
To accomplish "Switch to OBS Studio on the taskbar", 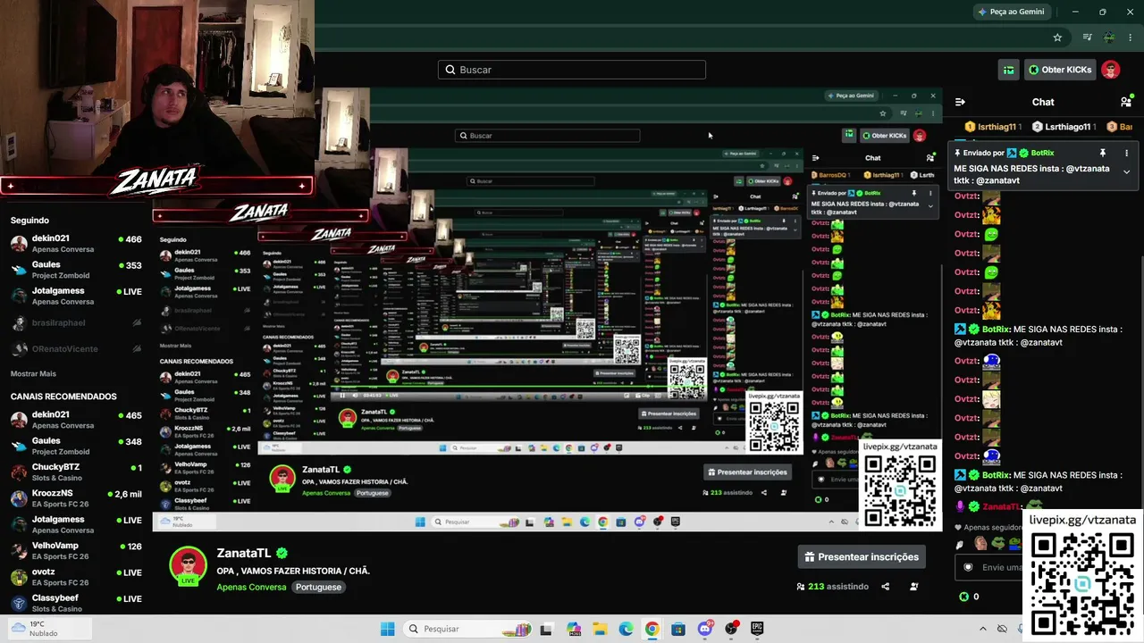I will pyautogui.click(x=731, y=629).
